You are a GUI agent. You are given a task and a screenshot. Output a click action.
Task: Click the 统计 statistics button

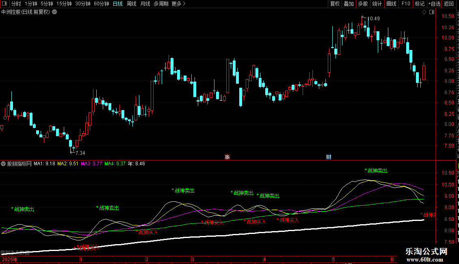tap(377, 4)
